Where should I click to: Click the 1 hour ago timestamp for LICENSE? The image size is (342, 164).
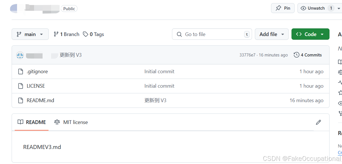311,86
